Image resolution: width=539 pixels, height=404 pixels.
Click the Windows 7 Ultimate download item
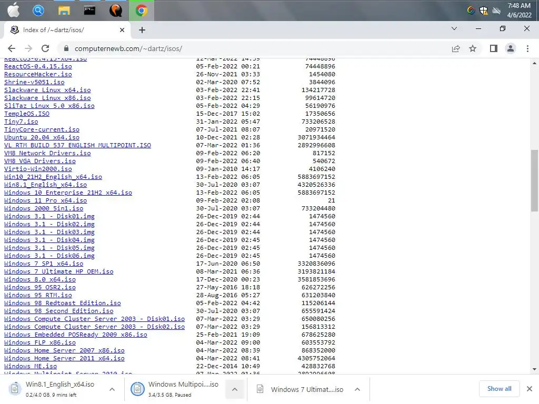[x=301, y=389]
